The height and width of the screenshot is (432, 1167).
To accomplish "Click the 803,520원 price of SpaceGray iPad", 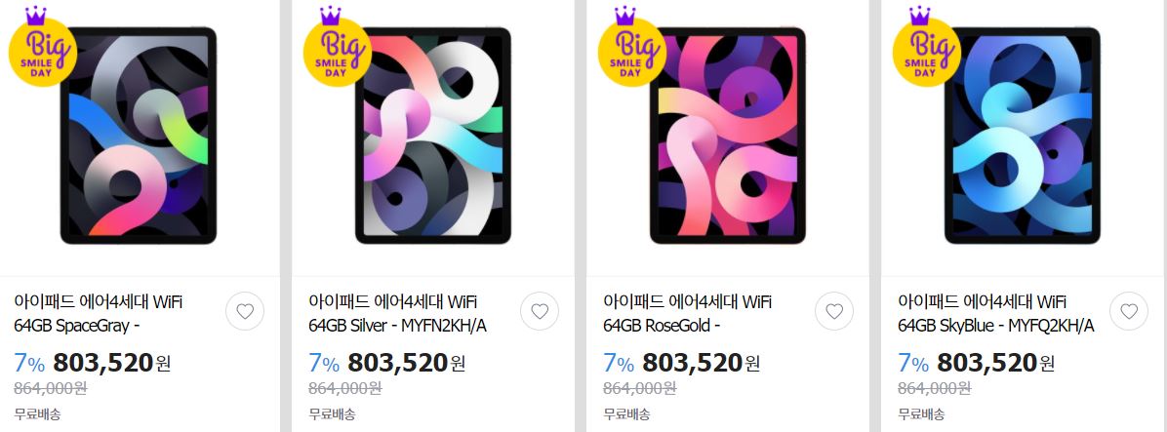I will 111,363.
